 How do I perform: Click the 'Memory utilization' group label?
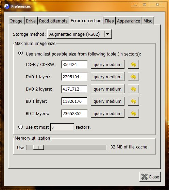click(x=32, y=138)
